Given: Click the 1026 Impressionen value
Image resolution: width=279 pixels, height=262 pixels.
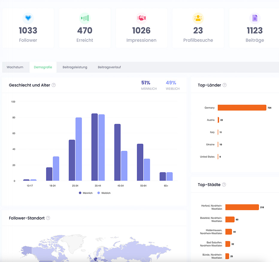Looking at the screenshot, I should (x=142, y=30).
